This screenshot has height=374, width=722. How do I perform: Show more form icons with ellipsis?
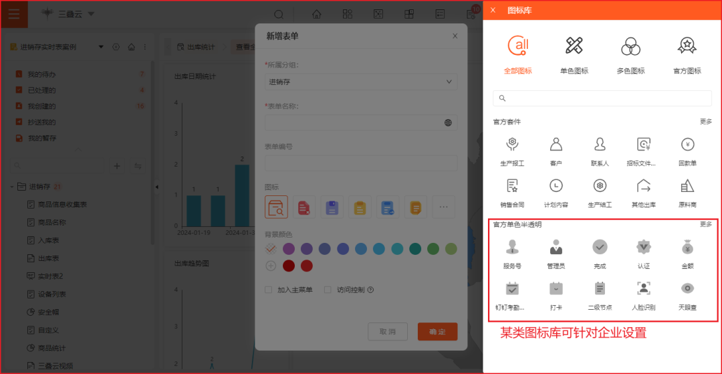click(444, 207)
